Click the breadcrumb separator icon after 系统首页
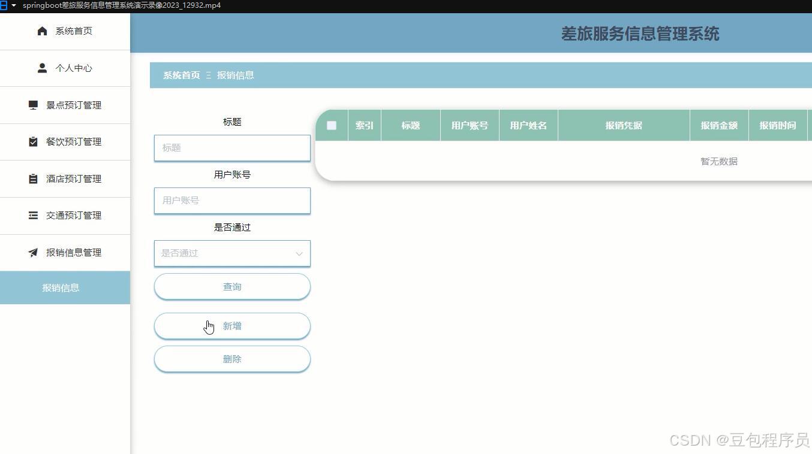Screen dimensions: 812x454 pos(208,75)
